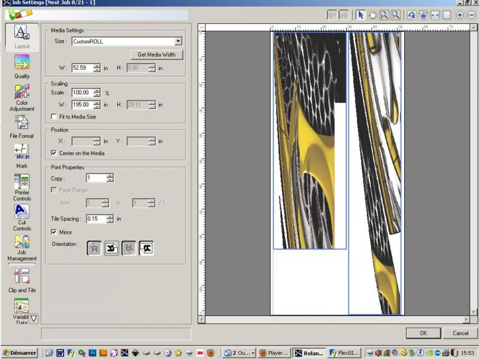This screenshot has width=479, height=359.
Task: Increase the Copy count stepper
Action: [110, 176]
